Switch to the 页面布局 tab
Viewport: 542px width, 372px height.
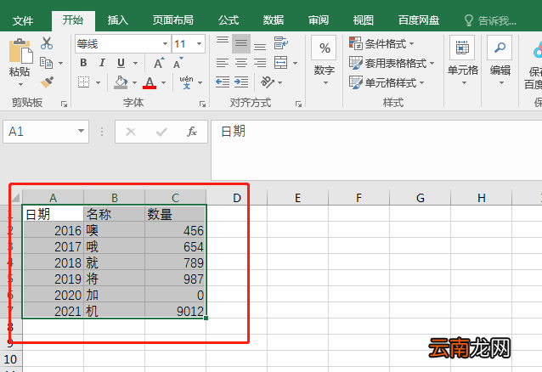tap(173, 20)
